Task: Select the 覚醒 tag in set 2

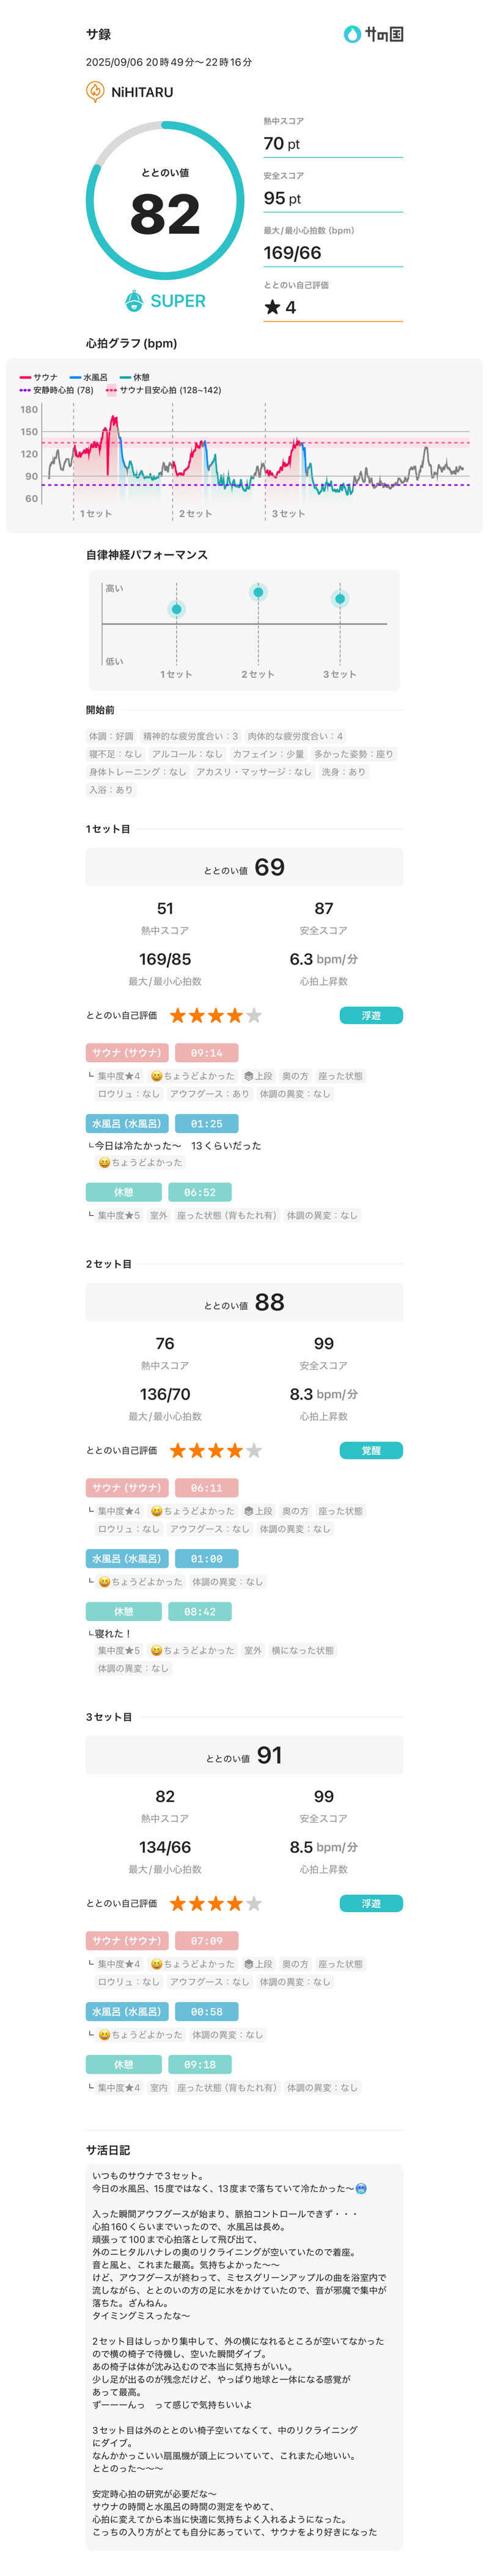Action: 371,1450
